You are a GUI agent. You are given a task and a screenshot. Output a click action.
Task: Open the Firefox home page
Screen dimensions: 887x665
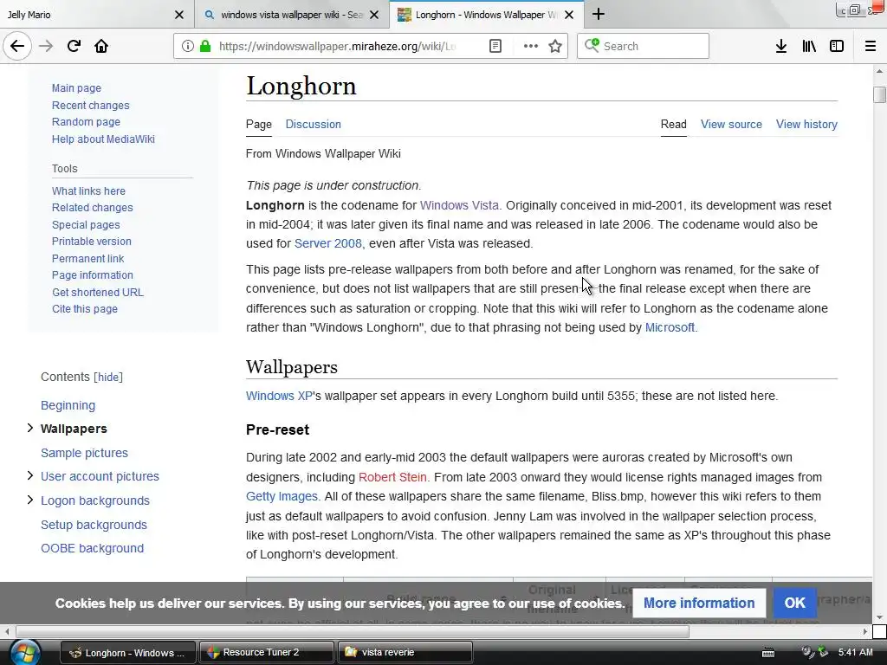click(x=101, y=46)
